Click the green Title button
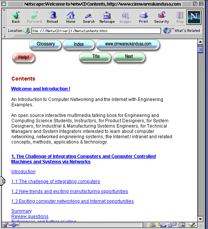This screenshot has height=229, width=208. point(95,57)
